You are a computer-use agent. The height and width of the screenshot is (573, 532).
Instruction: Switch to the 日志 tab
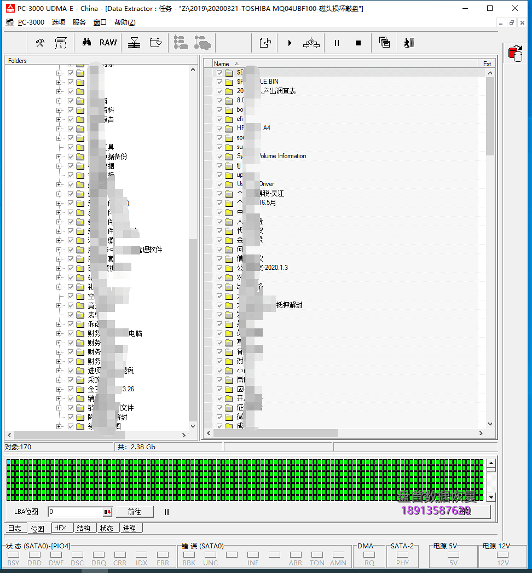click(x=16, y=528)
